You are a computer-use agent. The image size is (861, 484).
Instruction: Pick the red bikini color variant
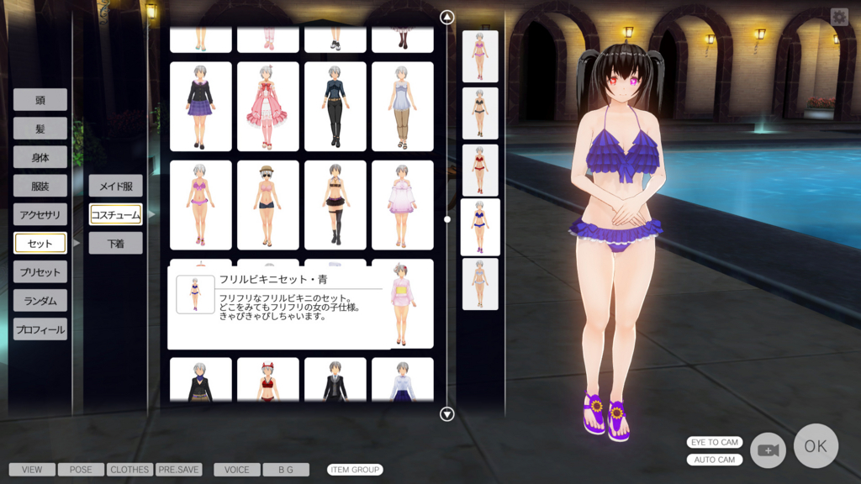pos(480,170)
